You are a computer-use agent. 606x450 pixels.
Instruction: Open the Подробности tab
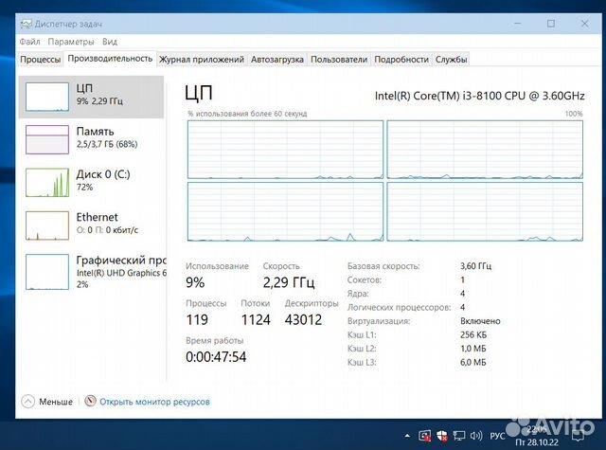401,59
